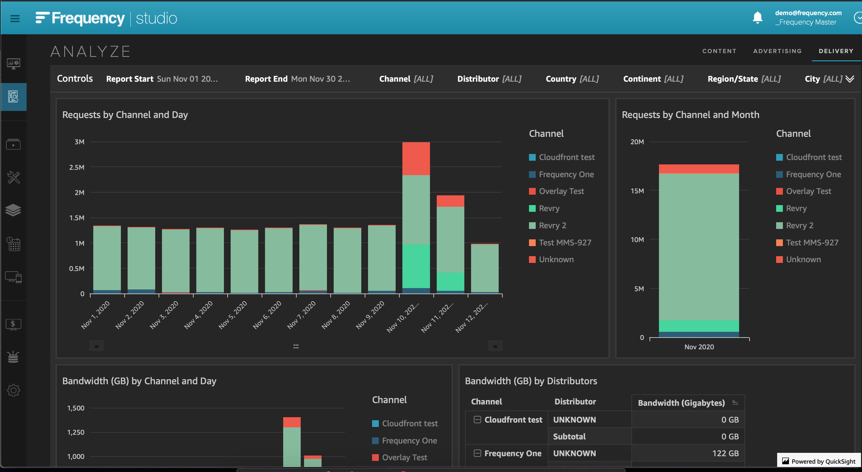Viewport: 862px width, 472px height.
Task: Open the tools wrench sidebar icon
Action: [13, 177]
